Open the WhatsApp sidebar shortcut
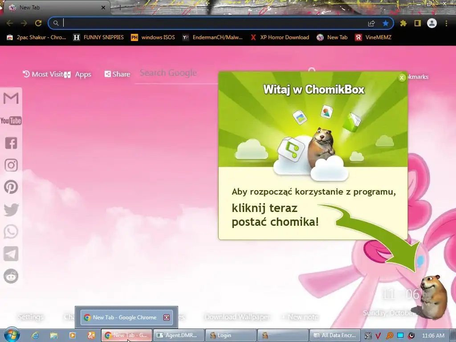456x342 pixels. click(11, 232)
